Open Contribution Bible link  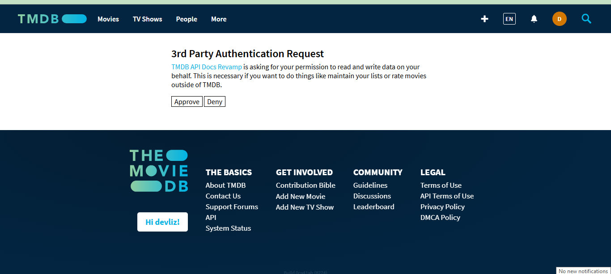(305, 185)
